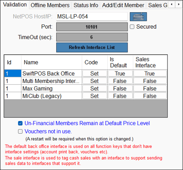Image resolution: width=183 pixels, height=170 pixels.
Task: Switch to the Validation tab
Action: (x=15, y=5)
